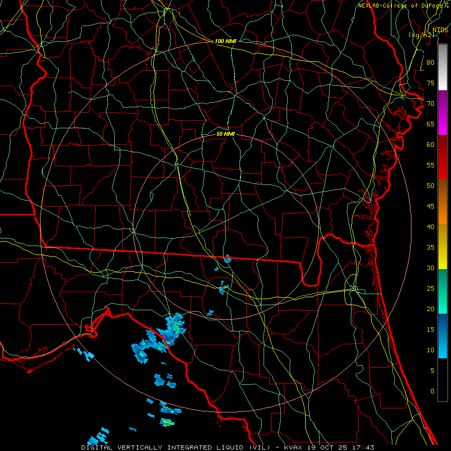Click the "[kg/m2]" units label
Viewport: 451px width, 451px height.
tap(421, 35)
